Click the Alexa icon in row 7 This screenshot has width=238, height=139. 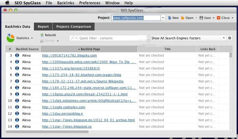[x=17, y=81]
